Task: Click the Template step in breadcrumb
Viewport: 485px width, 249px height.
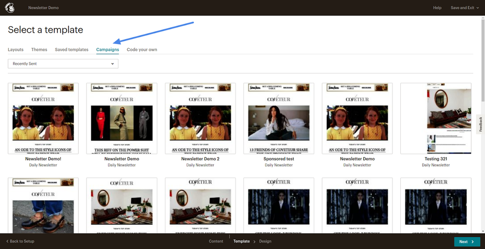Action: click(x=242, y=242)
